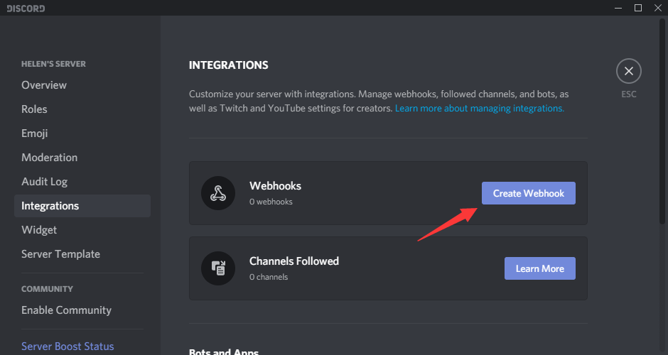Open Server Template settings
The image size is (668, 355).
coord(61,254)
